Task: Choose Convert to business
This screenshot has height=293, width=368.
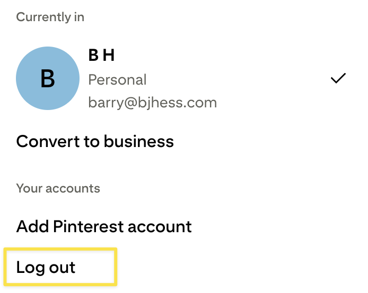Action: [x=95, y=141]
